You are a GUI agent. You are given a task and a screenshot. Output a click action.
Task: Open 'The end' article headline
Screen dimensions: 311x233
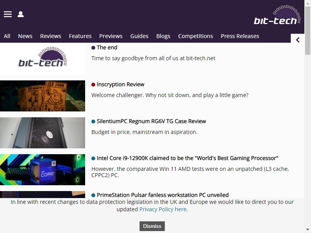click(x=107, y=47)
